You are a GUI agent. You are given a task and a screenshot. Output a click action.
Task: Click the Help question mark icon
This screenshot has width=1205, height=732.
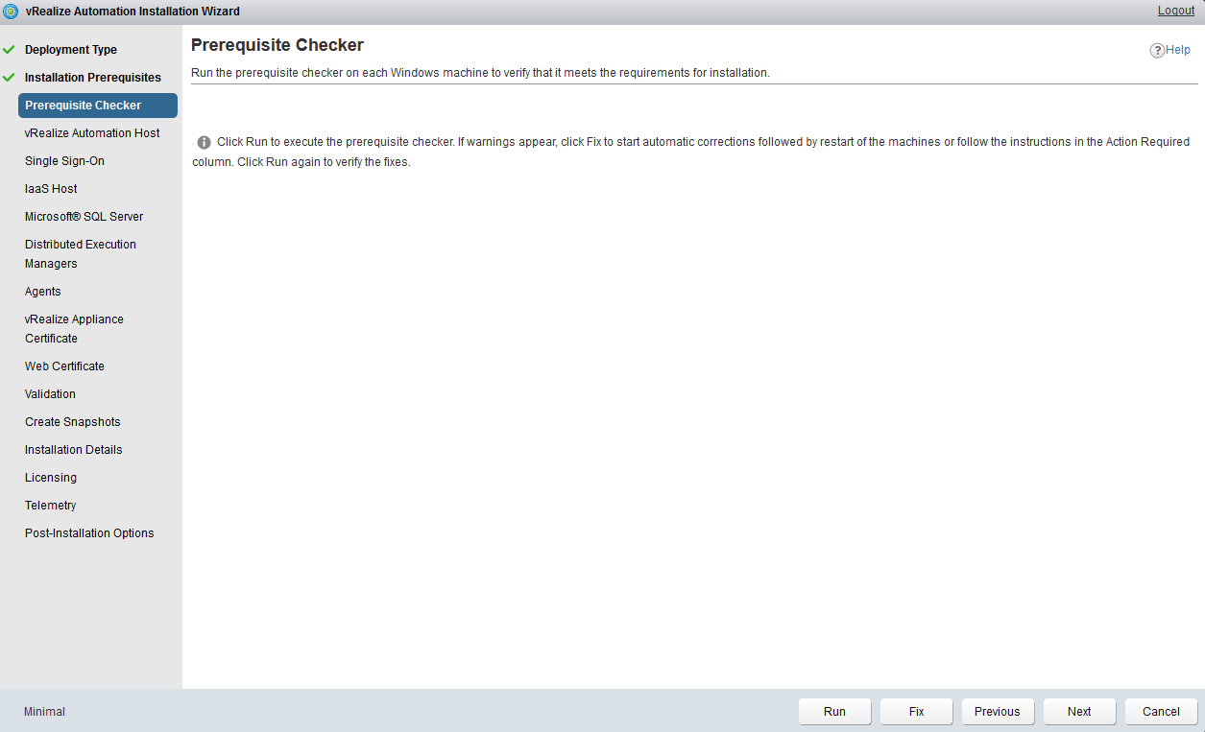1157,51
